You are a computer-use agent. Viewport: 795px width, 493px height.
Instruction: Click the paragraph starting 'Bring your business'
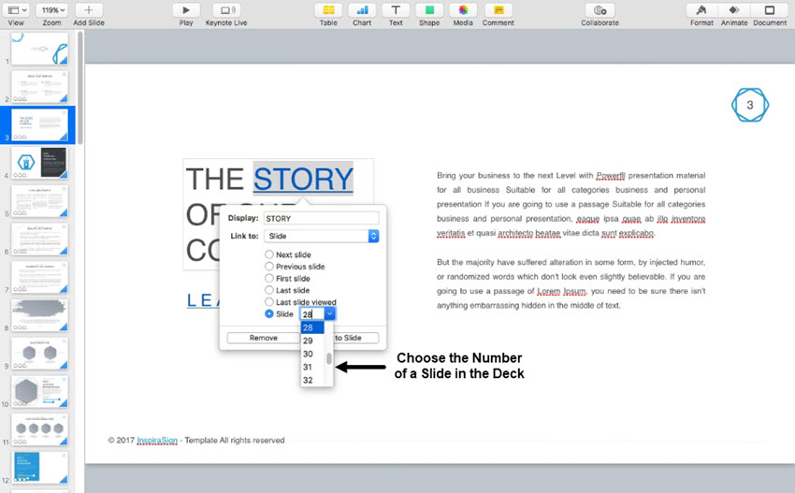[571, 204]
